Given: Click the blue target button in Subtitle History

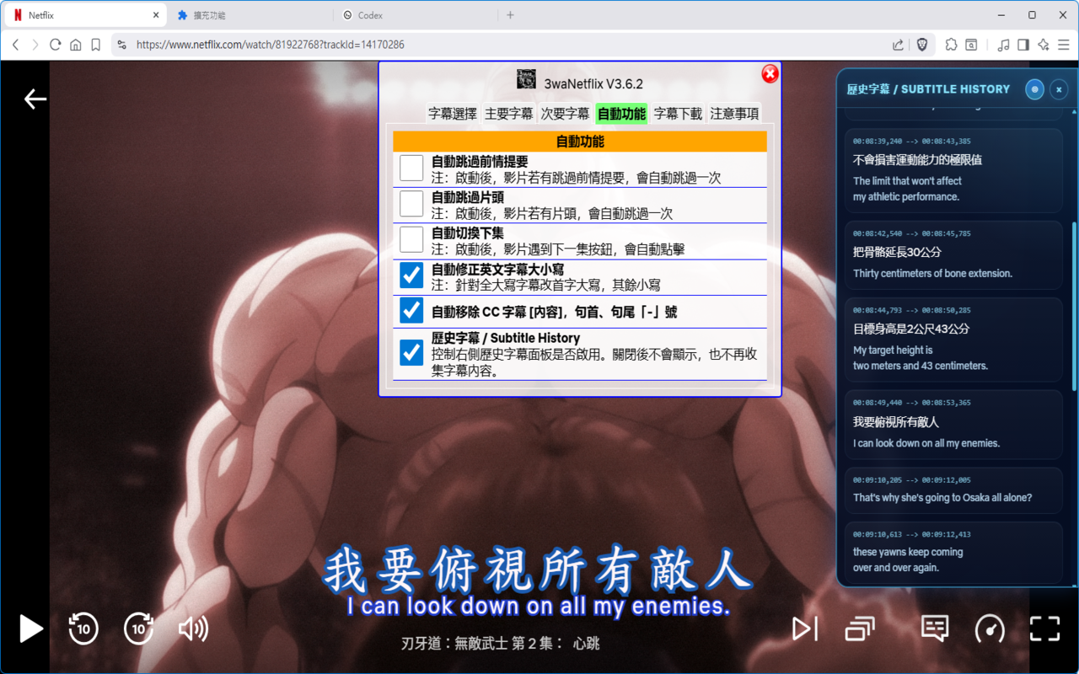Looking at the screenshot, I should tap(1034, 89).
